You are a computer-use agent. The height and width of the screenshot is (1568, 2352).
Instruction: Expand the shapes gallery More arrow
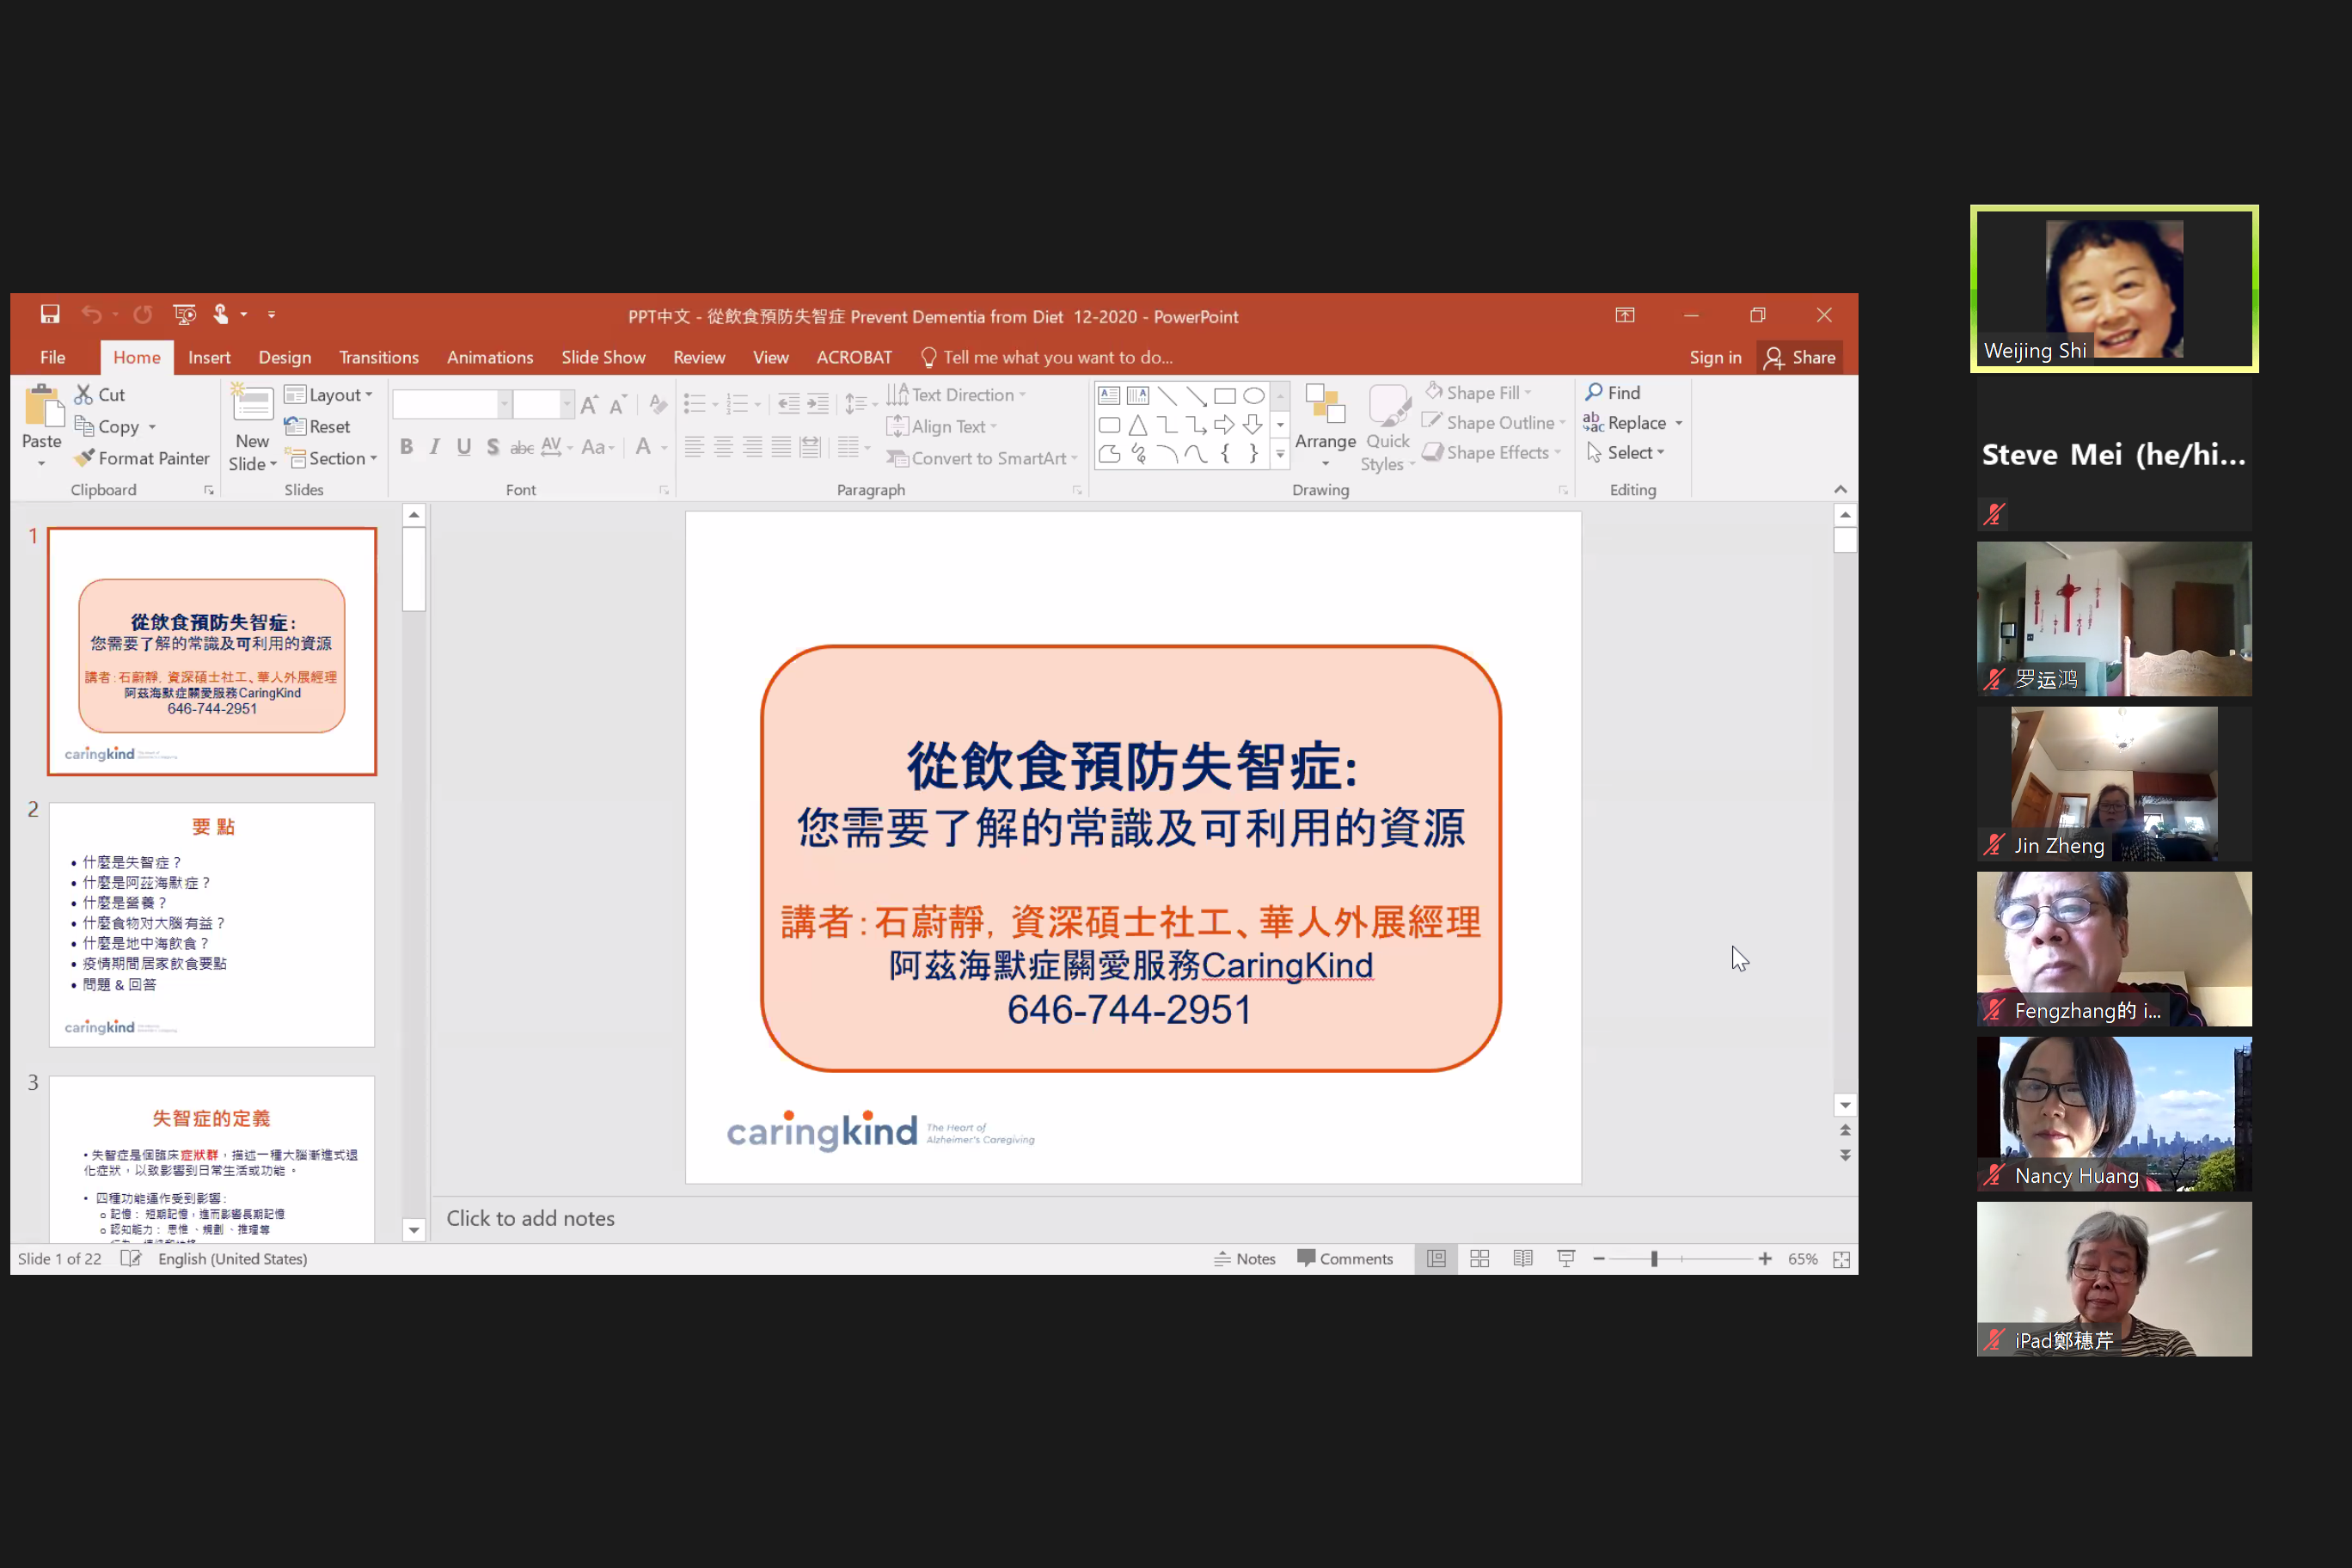click(1280, 454)
